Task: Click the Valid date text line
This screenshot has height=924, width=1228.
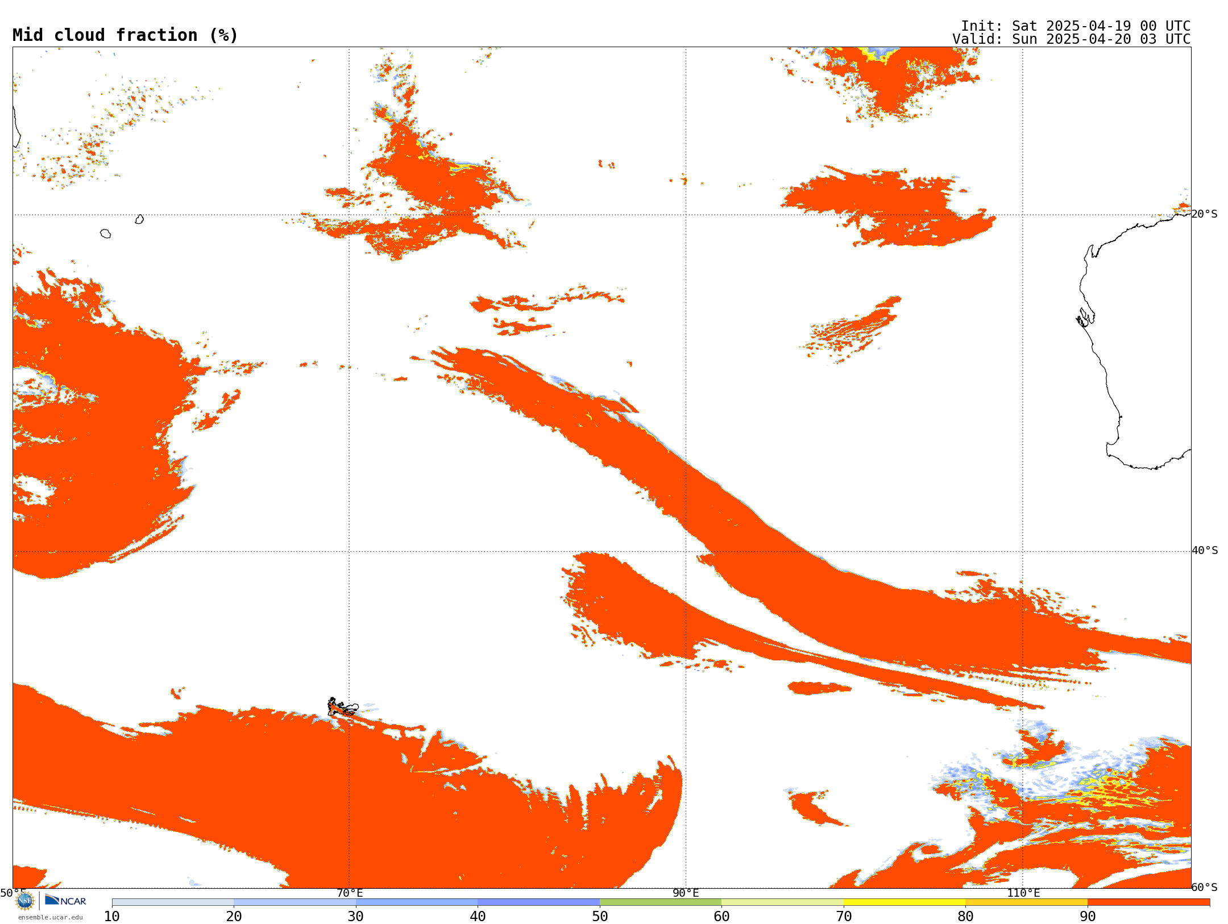Action: (1072, 39)
